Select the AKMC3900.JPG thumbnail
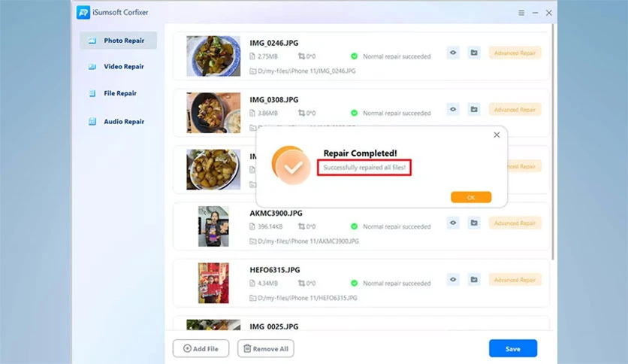 (213, 226)
